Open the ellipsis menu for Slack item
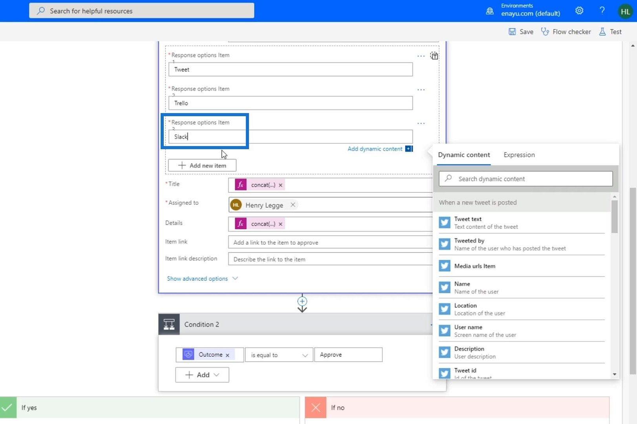637x424 pixels. click(421, 124)
